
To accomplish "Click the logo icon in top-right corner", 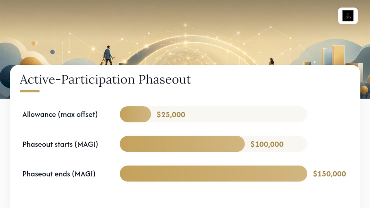I will click(x=348, y=16).
